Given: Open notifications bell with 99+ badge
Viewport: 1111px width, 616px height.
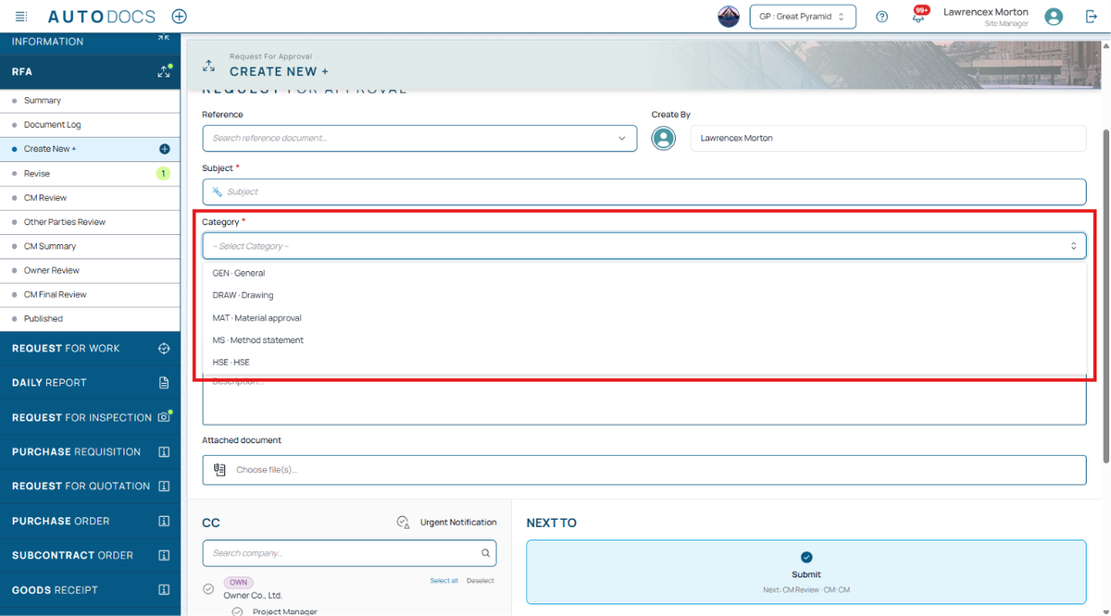Looking at the screenshot, I should 918,16.
